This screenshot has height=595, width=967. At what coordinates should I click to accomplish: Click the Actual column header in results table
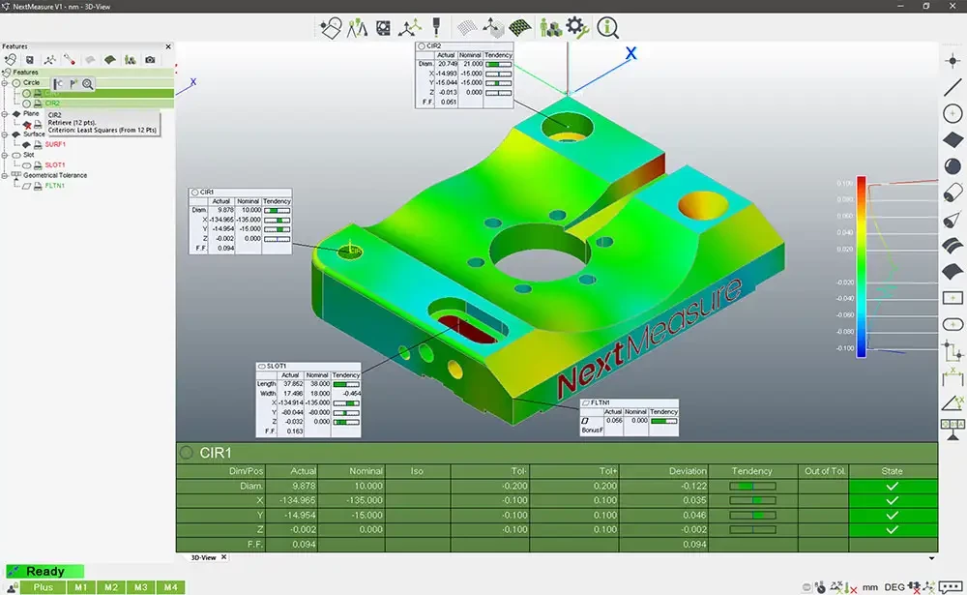pyautogui.click(x=304, y=471)
